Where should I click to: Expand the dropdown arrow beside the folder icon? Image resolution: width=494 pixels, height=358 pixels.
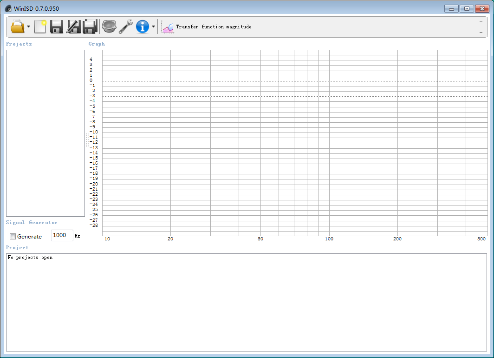pos(29,27)
